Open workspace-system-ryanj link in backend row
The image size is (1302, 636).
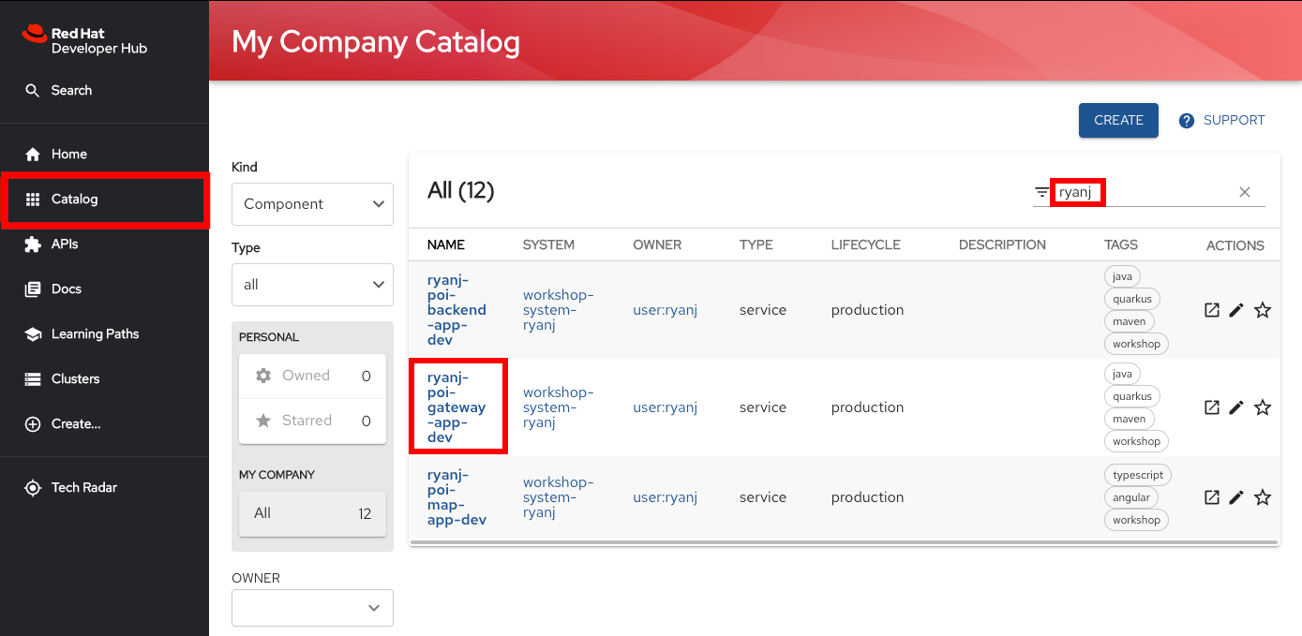558,310
